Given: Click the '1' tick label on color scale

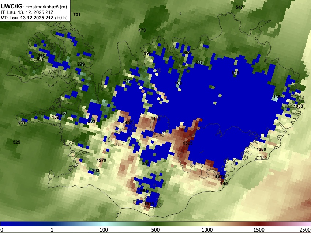Looking at the screenshot, I should (52, 230).
